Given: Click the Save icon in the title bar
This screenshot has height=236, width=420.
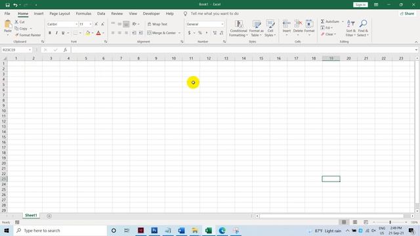Looking at the screenshot, I should [7, 5].
